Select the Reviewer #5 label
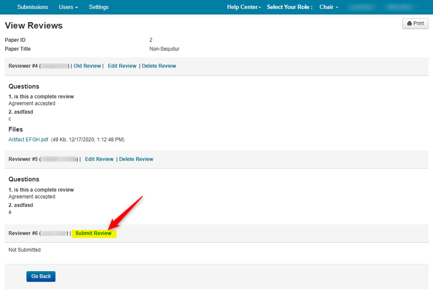 pyautogui.click(x=23, y=159)
